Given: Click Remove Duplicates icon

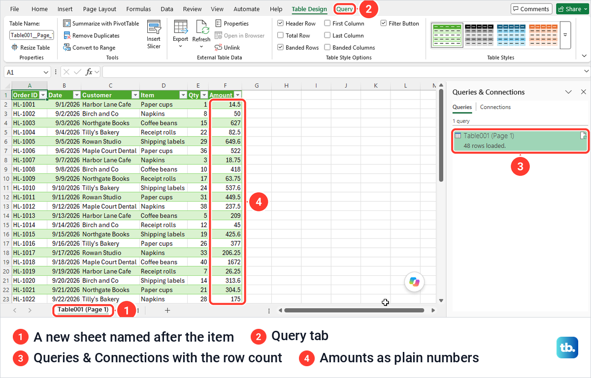Looking at the screenshot, I should [x=67, y=35].
